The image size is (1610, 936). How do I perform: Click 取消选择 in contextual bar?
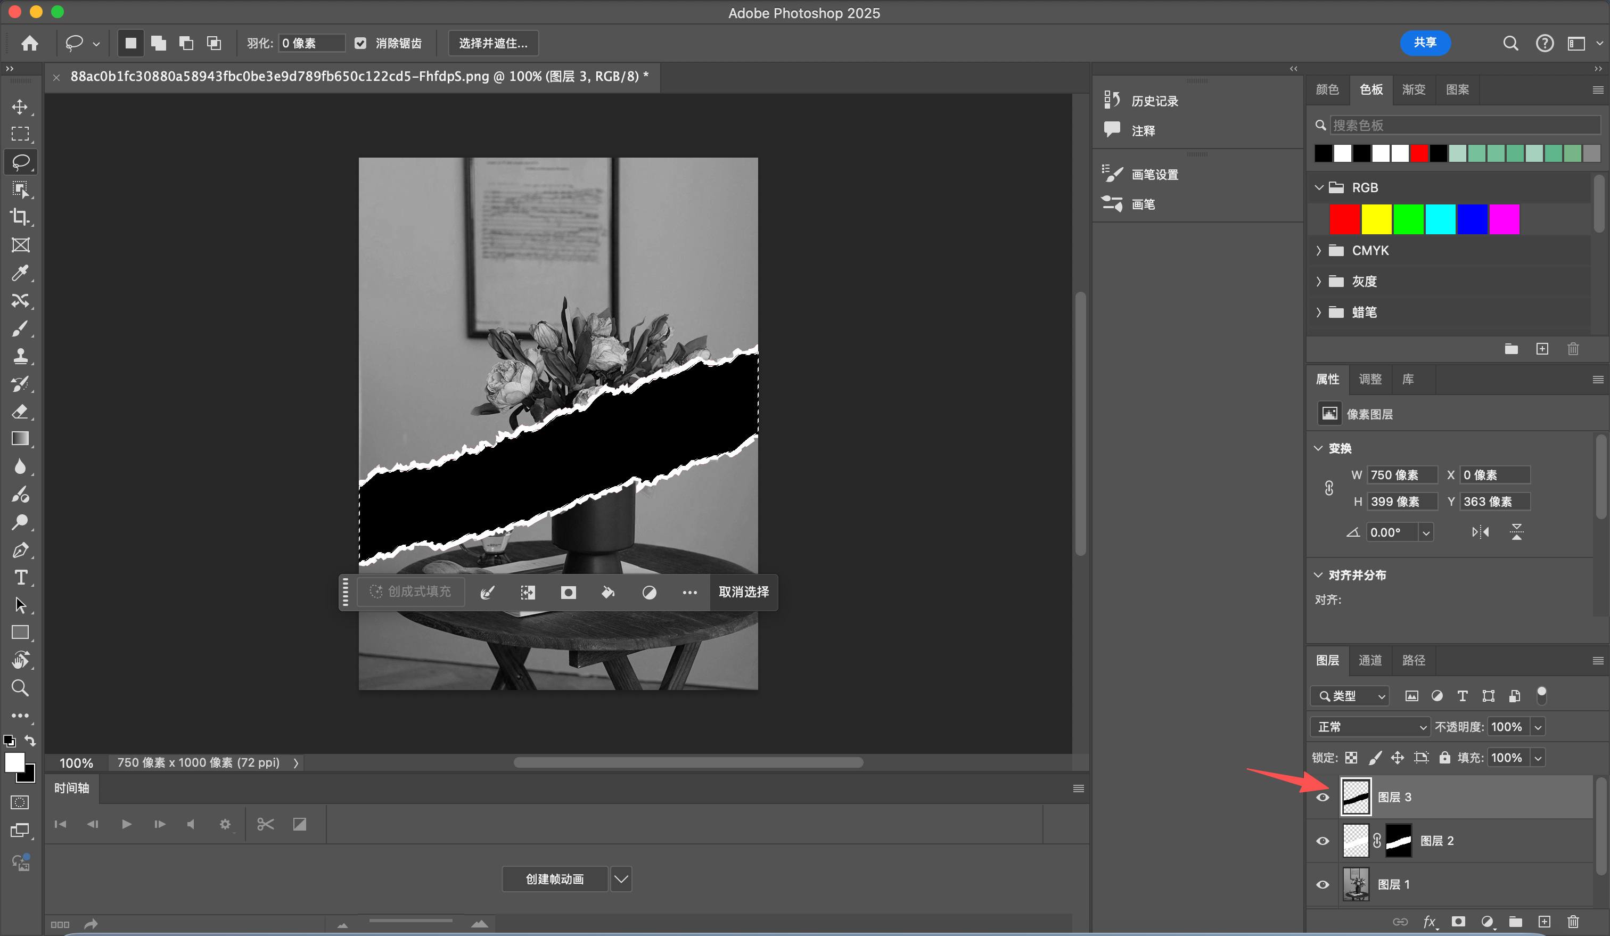744,592
